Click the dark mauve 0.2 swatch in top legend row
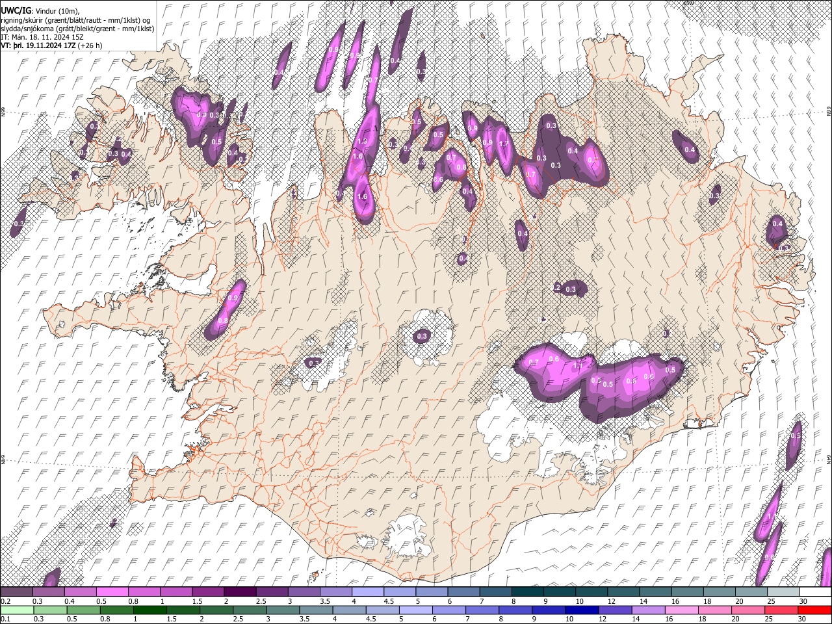This screenshot has height=624, width=832. [x=16, y=592]
